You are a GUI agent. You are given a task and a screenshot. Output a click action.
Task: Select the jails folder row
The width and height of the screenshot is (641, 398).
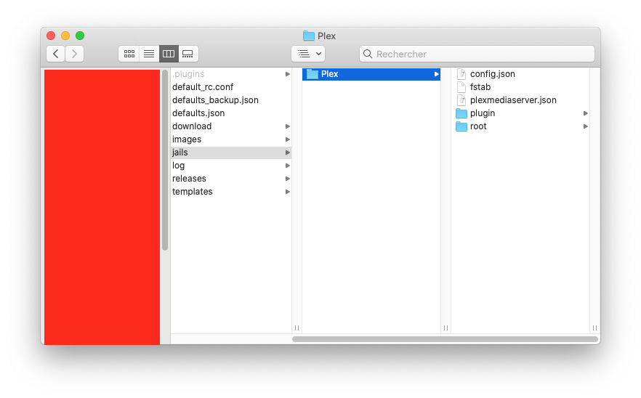[x=231, y=153]
